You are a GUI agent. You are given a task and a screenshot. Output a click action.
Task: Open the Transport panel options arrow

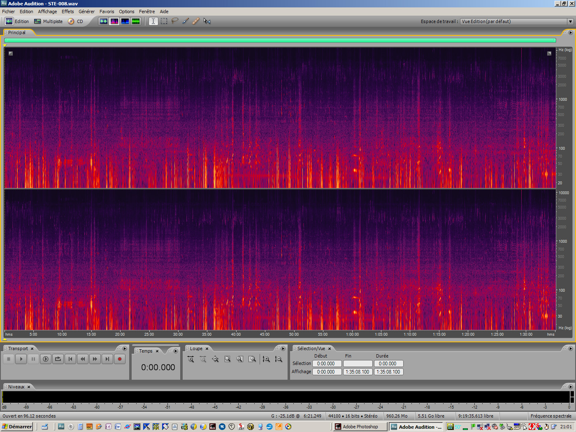pyautogui.click(x=125, y=348)
